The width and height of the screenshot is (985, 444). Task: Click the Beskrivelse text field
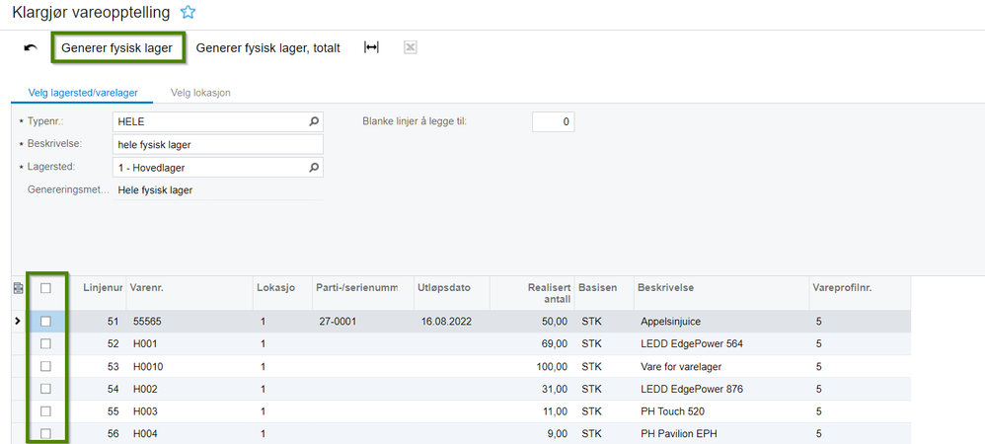(x=217, y=144)
